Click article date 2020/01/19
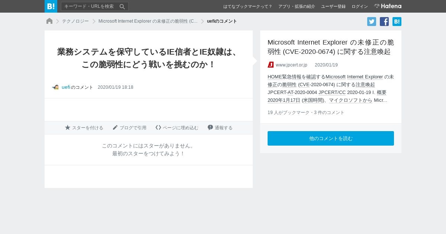The image size is (446, 234). [326, 65]
